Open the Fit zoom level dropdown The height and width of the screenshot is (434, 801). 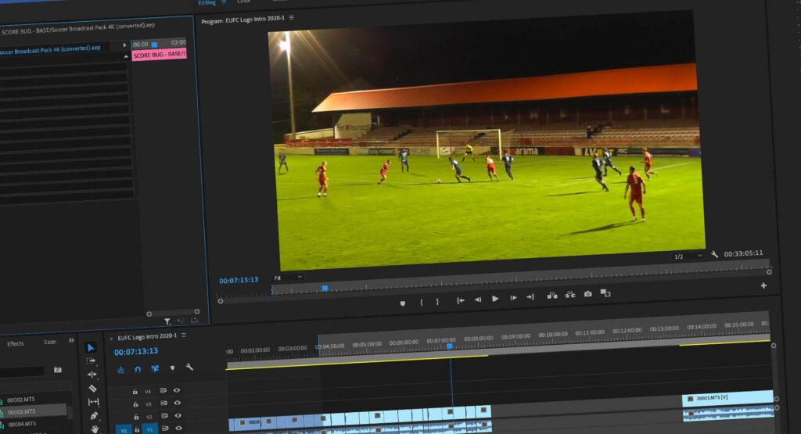click(287, 278)
